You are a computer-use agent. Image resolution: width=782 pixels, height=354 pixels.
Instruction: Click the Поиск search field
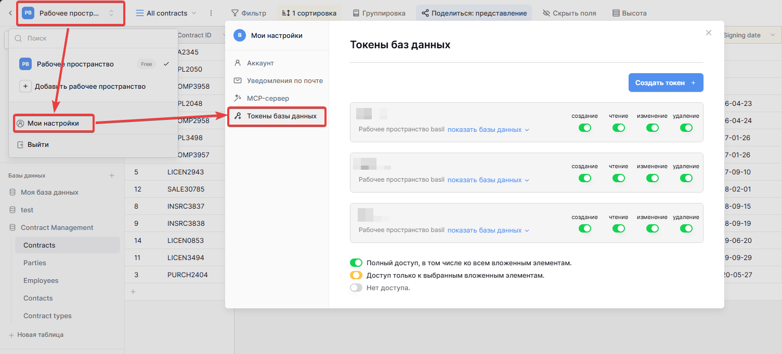point(94,38)
